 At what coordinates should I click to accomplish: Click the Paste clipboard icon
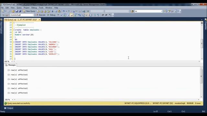click(59, 11)
